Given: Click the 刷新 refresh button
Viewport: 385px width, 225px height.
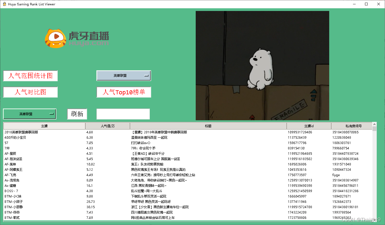Looking at the screenshot, I should [x=77, y=114].
